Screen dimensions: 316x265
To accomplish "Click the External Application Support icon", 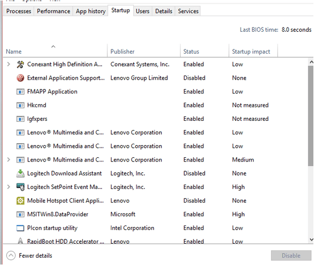I will [20, 78].
